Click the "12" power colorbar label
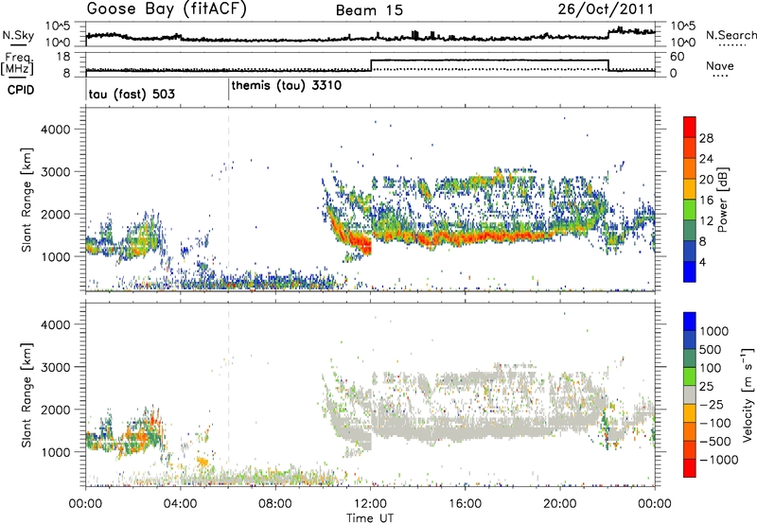The image size is (757, 524). pyautogui.click(x=706, y=221)
